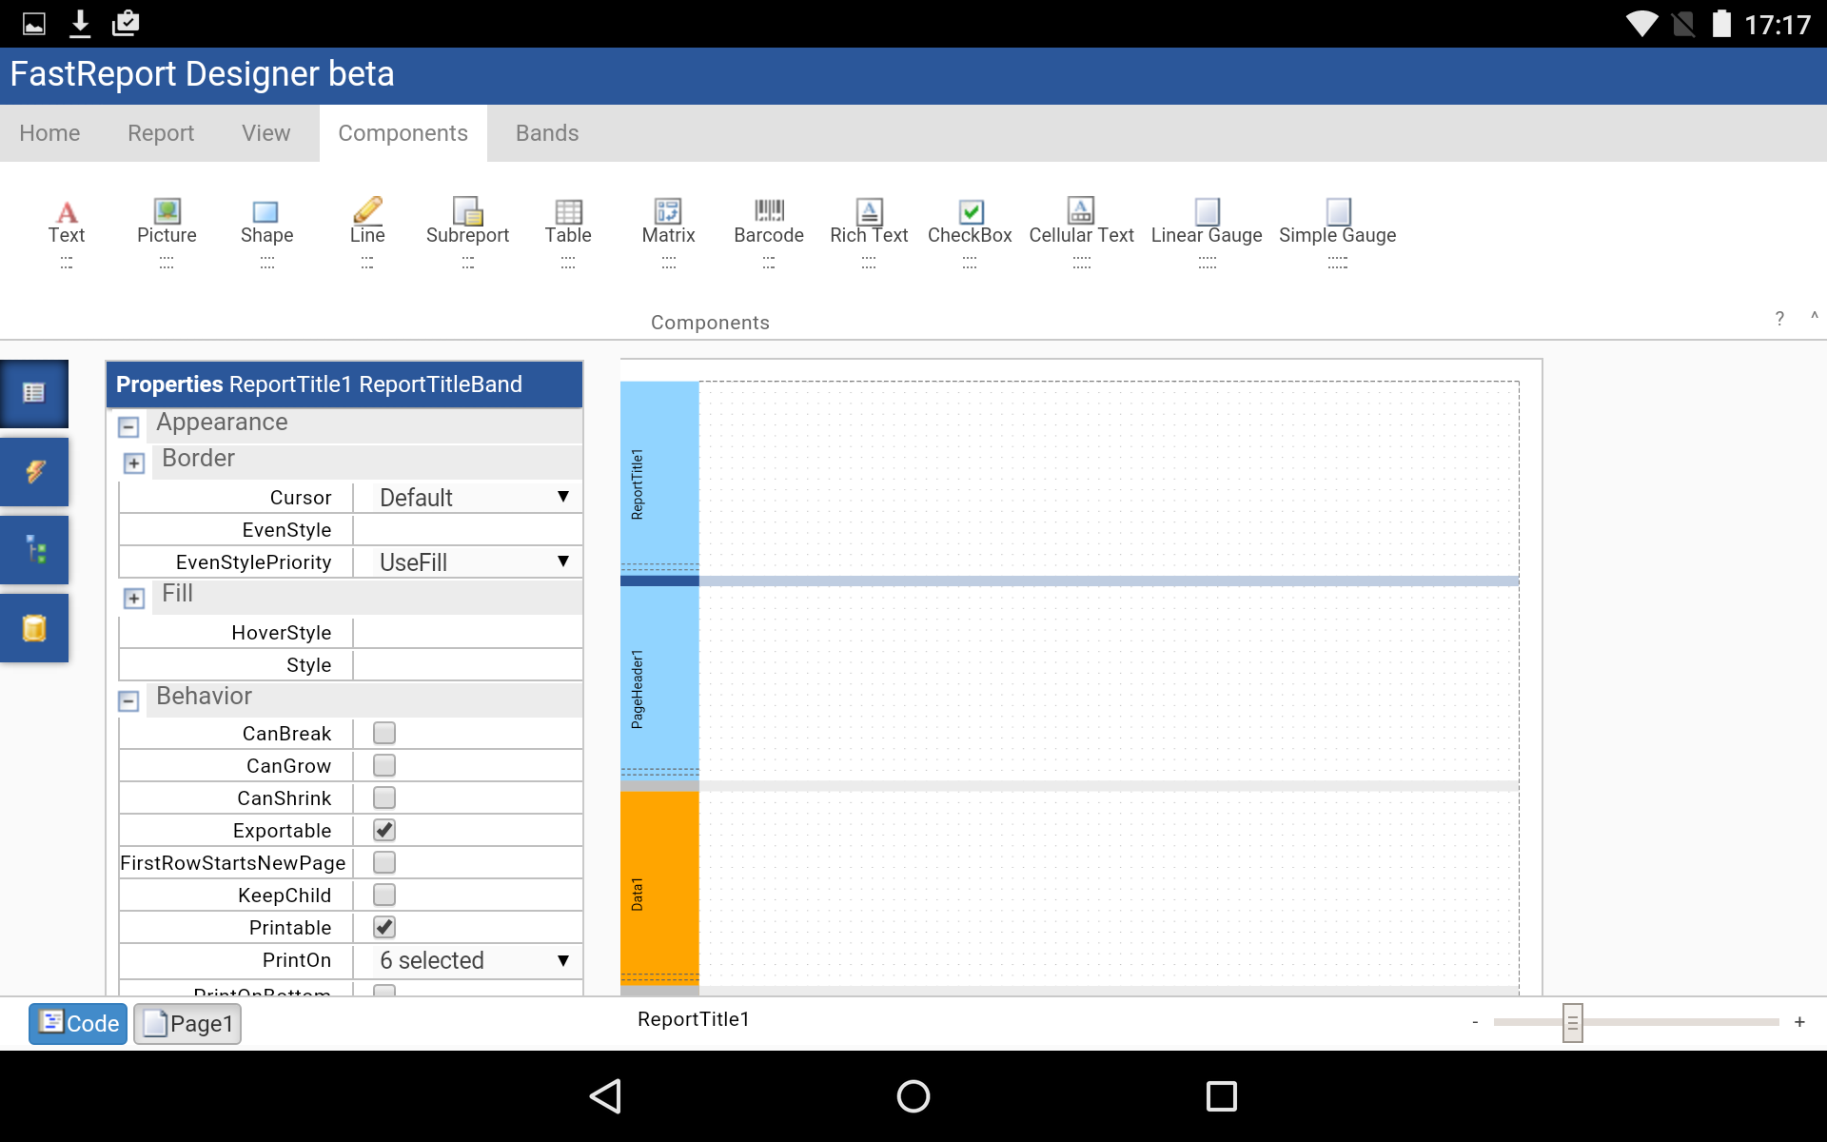Open the data sources sidebar panel

[34, 628]
